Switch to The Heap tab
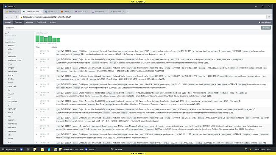276x155 pixels. click(13, 12)
